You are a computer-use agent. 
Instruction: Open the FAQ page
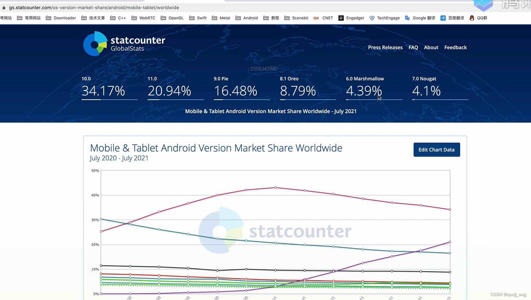click(413, 48)
